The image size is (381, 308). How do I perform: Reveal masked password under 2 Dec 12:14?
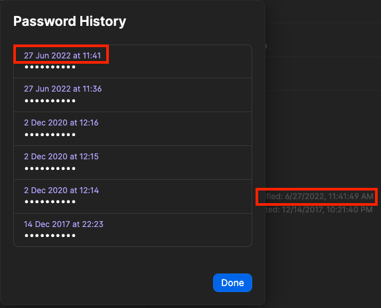(50, 202)
